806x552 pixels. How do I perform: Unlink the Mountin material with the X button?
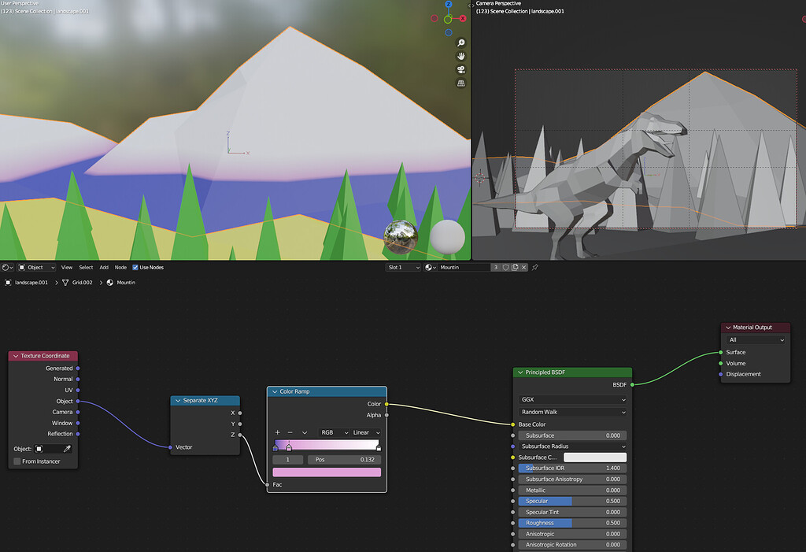click(523, 267)
